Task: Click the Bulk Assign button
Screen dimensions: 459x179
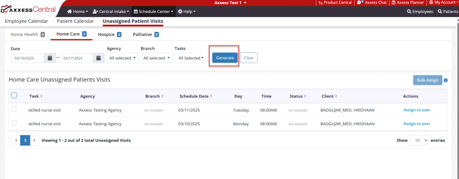Action: [x=428, y=80]
